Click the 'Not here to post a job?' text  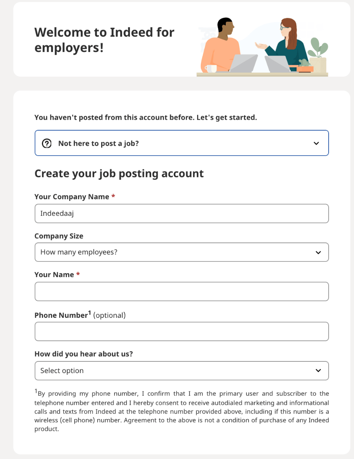tap(98, 144)
